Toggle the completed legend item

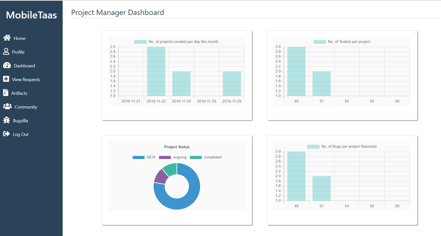[x=206, y=157]
